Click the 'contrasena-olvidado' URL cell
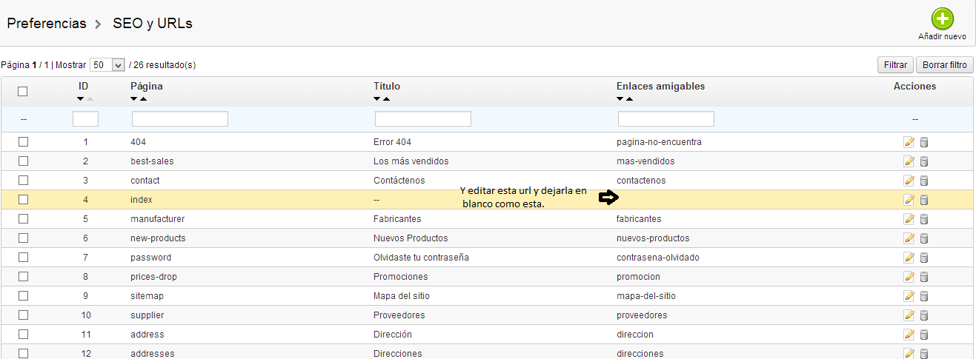This screenshot has width=976, height=359. (x=658, y=258)
